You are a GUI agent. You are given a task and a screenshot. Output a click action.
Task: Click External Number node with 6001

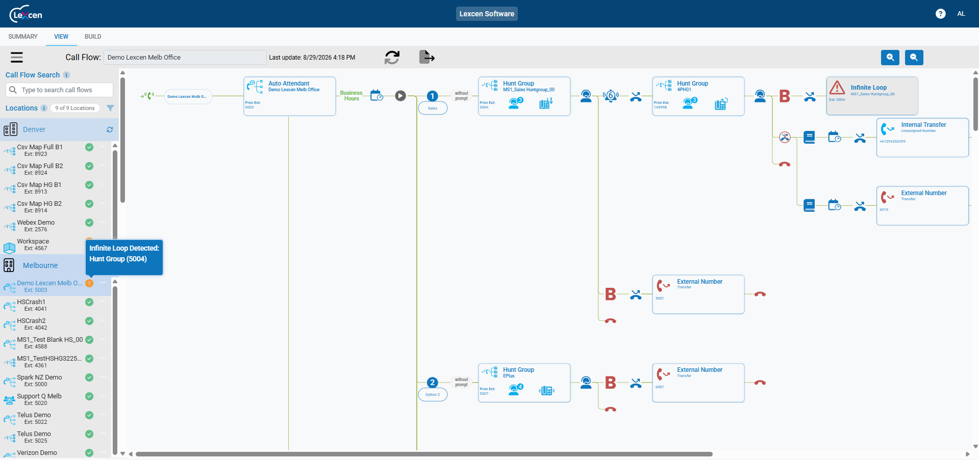coord(698,383)
